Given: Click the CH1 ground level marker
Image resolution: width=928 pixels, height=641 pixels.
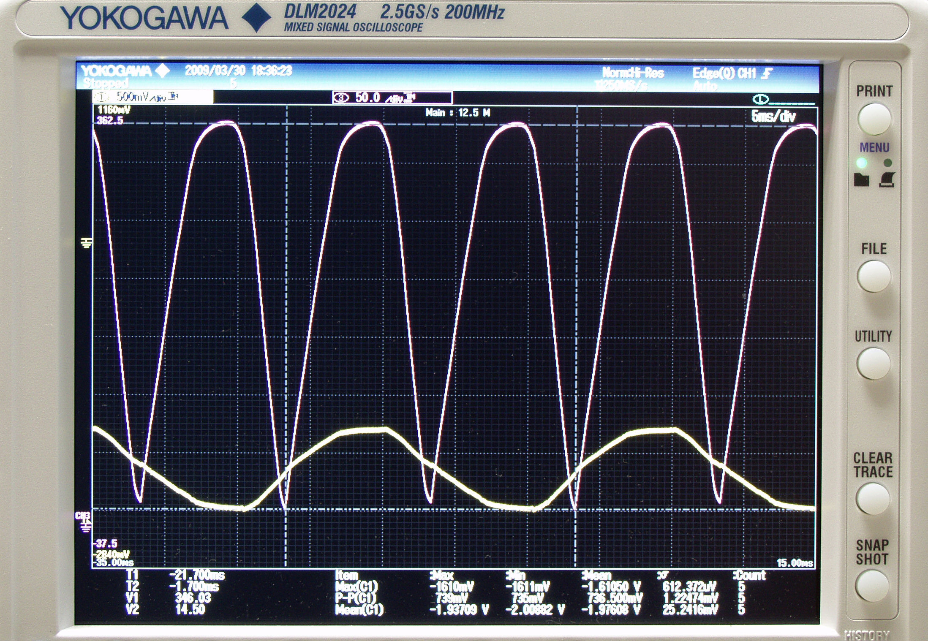Looking at the screenshot, I should pyautogui.click(x=87, y=243).
